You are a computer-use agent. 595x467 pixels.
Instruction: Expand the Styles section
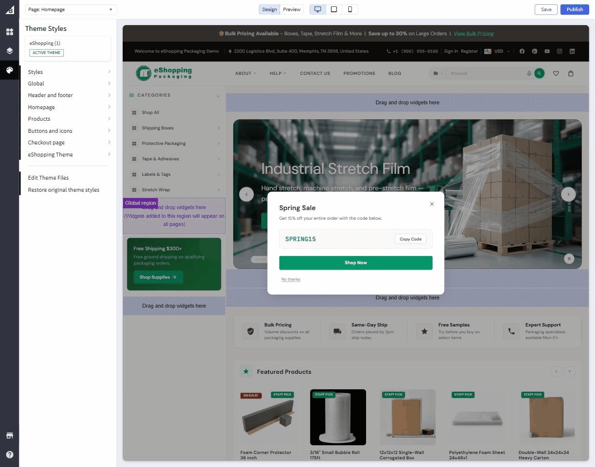point(68,72)
